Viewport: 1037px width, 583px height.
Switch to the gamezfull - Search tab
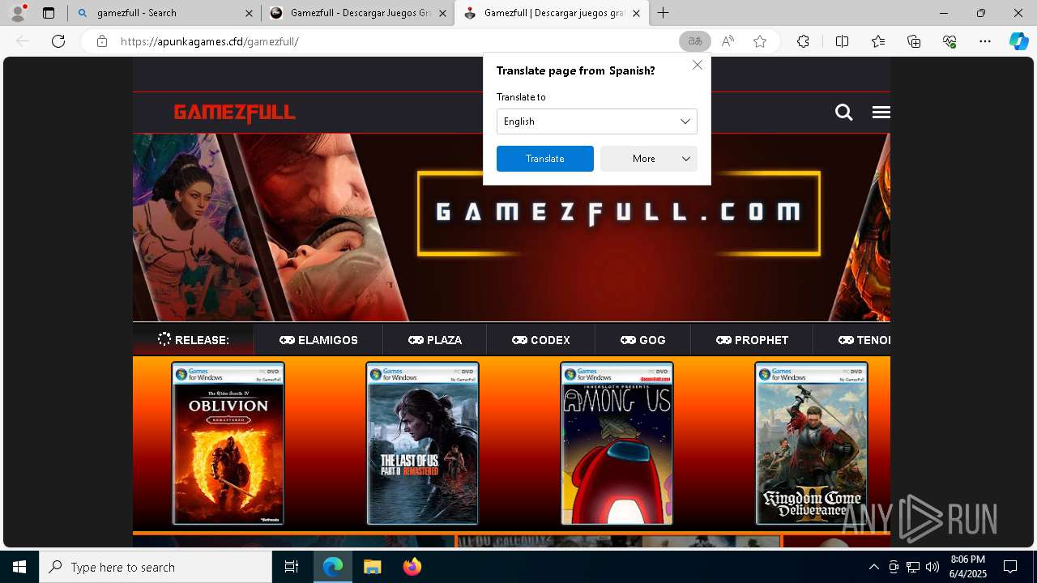point(164,13)
